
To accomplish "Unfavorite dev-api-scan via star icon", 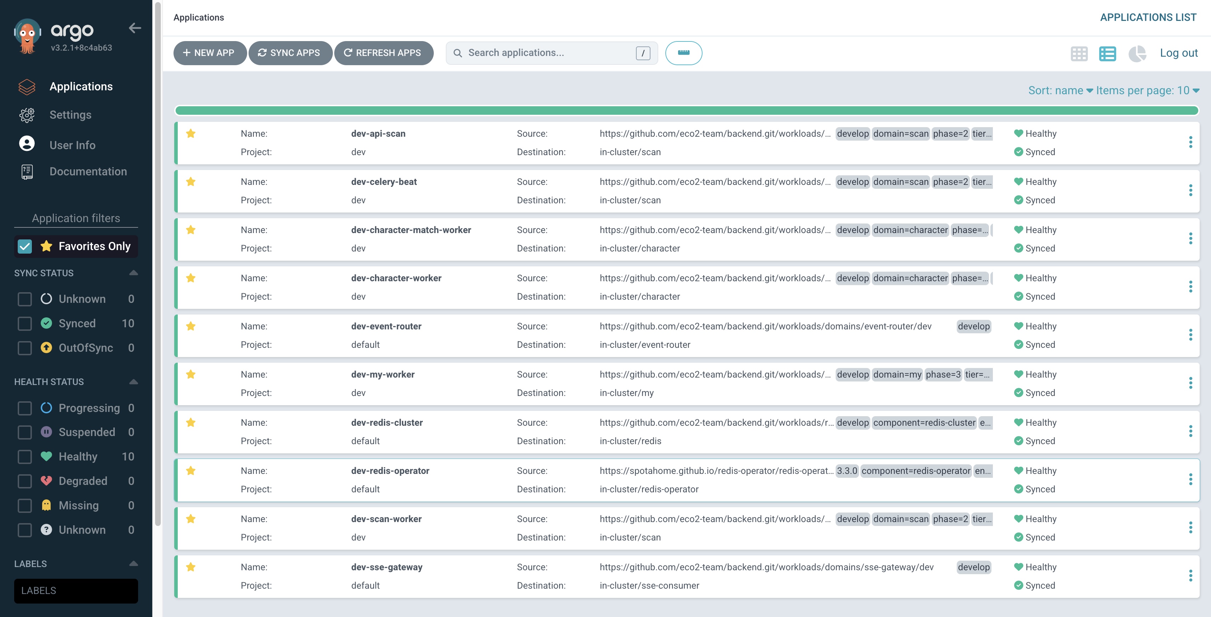I will (x=191, y=134).
